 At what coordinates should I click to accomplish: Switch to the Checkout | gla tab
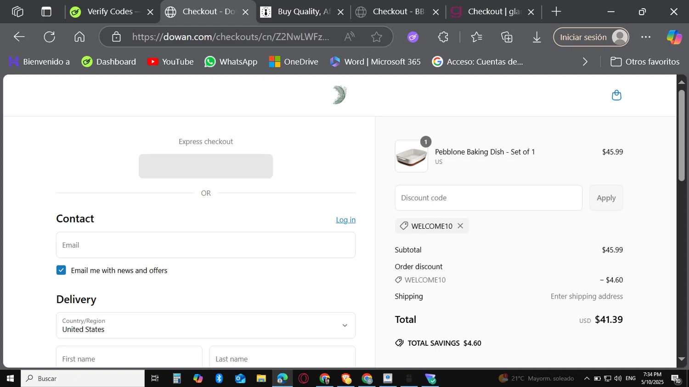[493, 12]
